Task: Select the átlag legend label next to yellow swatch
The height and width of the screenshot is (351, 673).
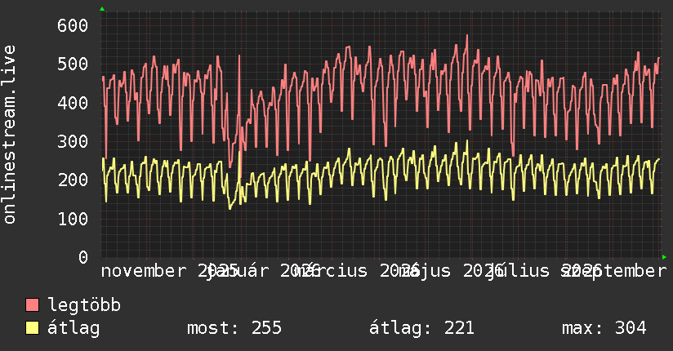Action: pyautogui.click(x=74, y=328)
